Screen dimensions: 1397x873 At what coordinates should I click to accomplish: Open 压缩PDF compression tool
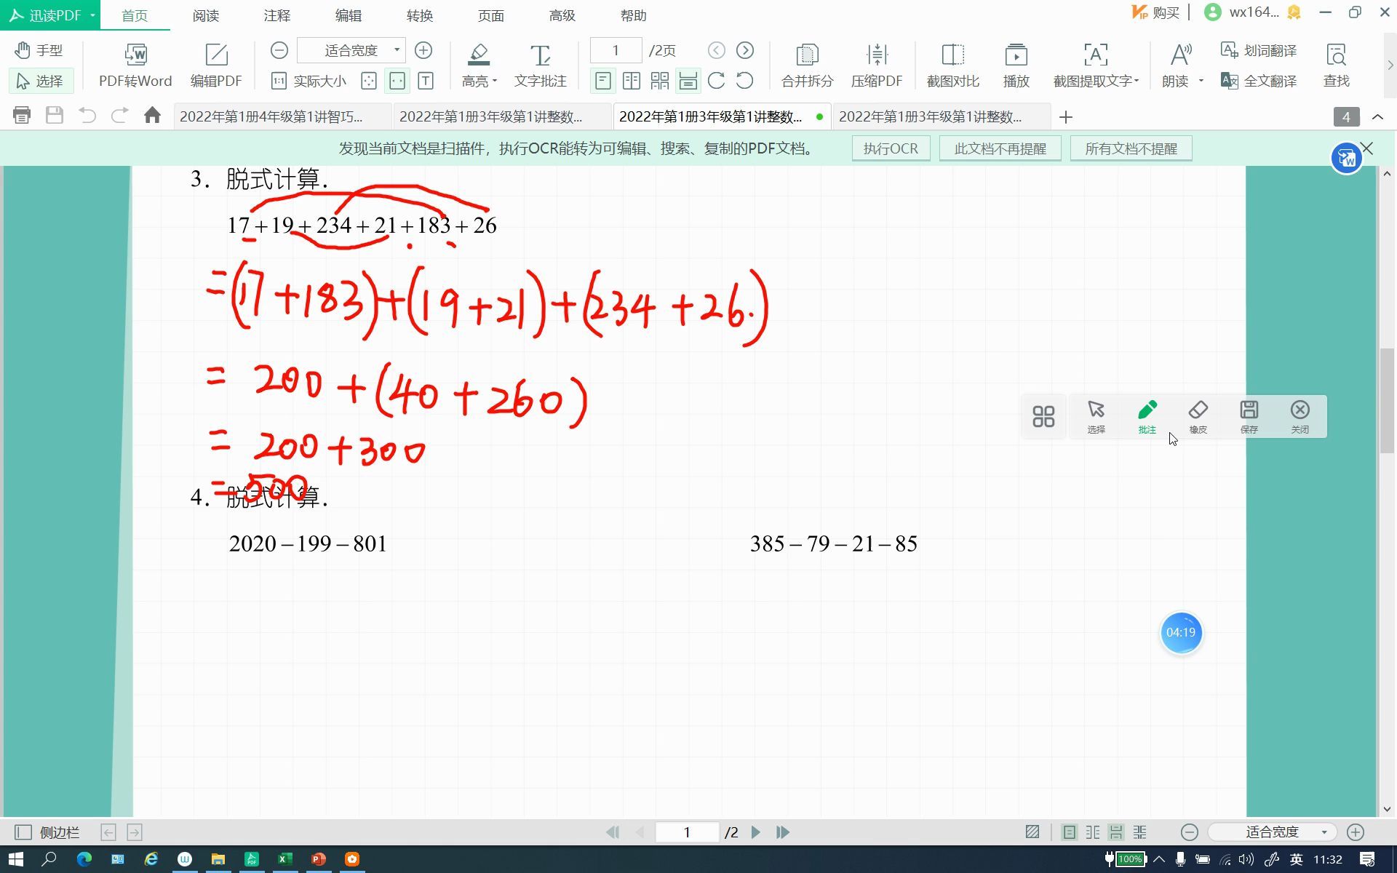point(876,65)
